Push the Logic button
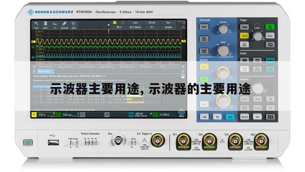 coord(204,117)
